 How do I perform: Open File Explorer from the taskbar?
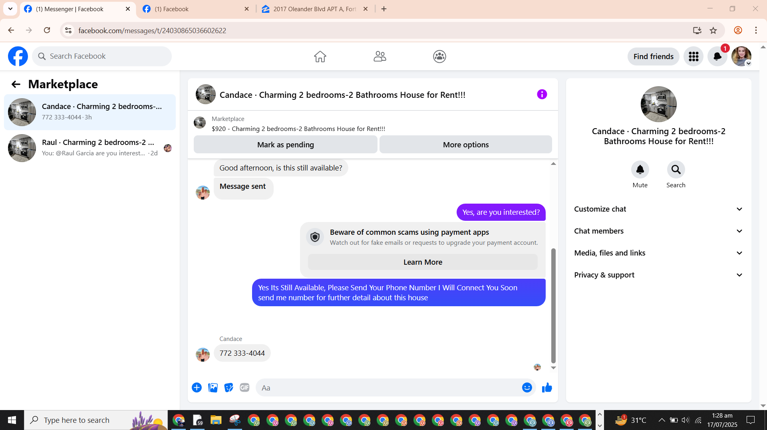(216, 420)
